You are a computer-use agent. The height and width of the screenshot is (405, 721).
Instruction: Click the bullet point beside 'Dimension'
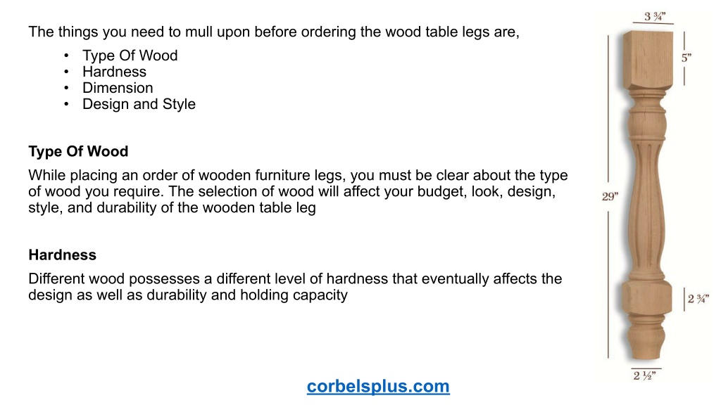pos(66,88)
